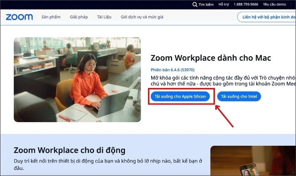Click Tải xuống cho Apple Silicon button
The height and width of the screenshot is (176, 296).
[180, 96]
